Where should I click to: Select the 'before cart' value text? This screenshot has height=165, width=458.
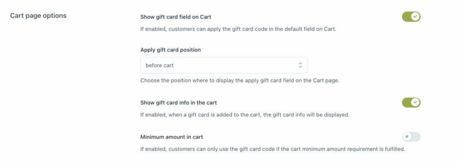point(160,66)
